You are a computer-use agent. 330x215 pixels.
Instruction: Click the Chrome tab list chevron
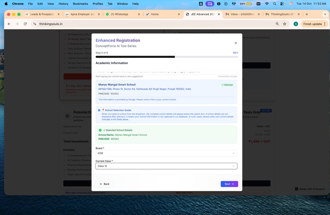coord(325,14)
